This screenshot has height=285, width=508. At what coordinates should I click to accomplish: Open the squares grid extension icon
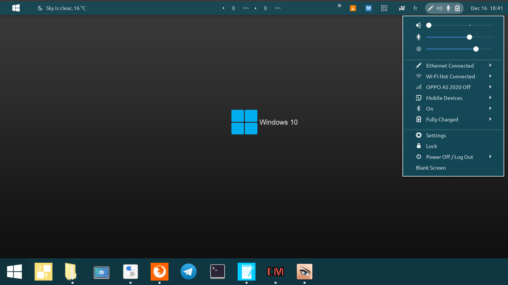[384, 8]
